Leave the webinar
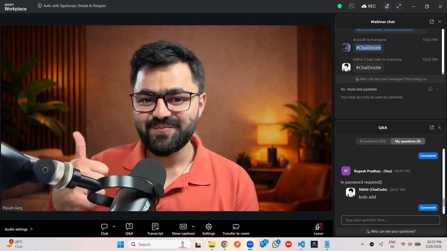Viewport: 447px width, 251px height. click(318, 229)
